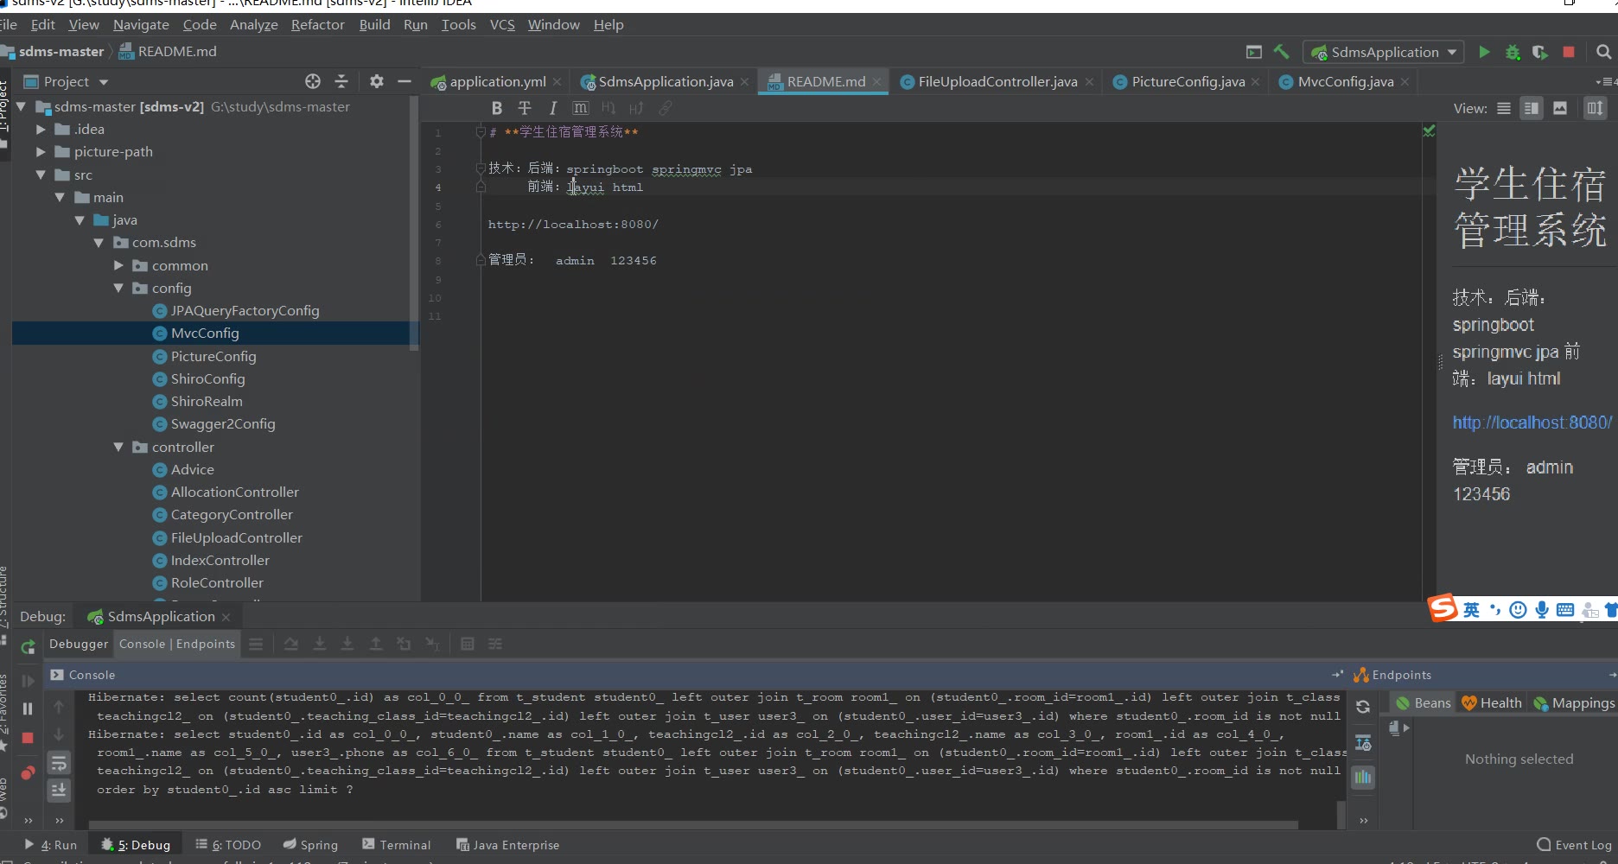
Task: Switch to the FileUploadController.java tab
Action: click(x=997, y=81)
